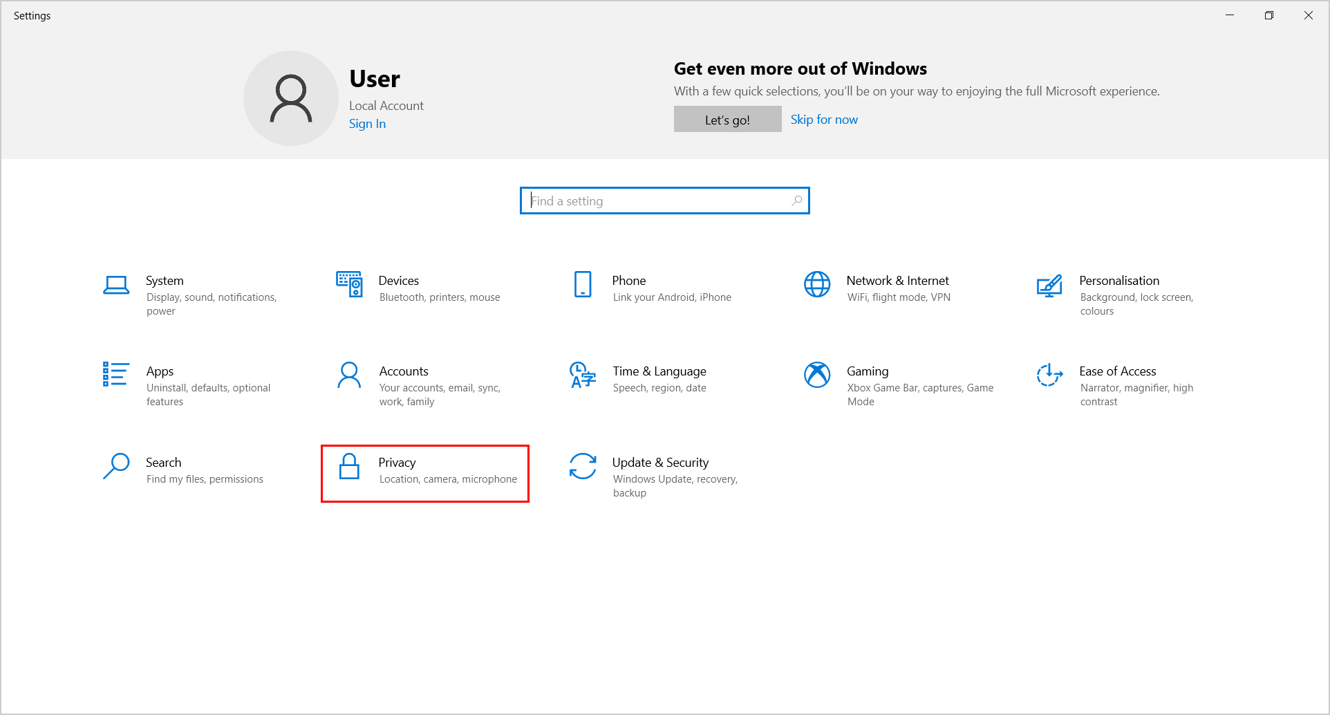The image size is (1330, 715).
Task: Maximize or restore the Settings window
Action: pyautogui.click(x=1268, y=15)
